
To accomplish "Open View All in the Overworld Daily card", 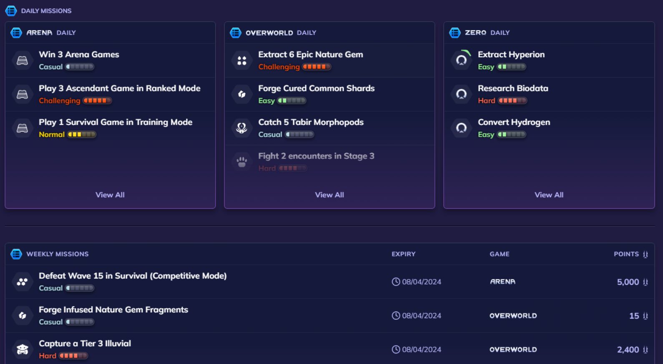I will click(x=329, y=195).
